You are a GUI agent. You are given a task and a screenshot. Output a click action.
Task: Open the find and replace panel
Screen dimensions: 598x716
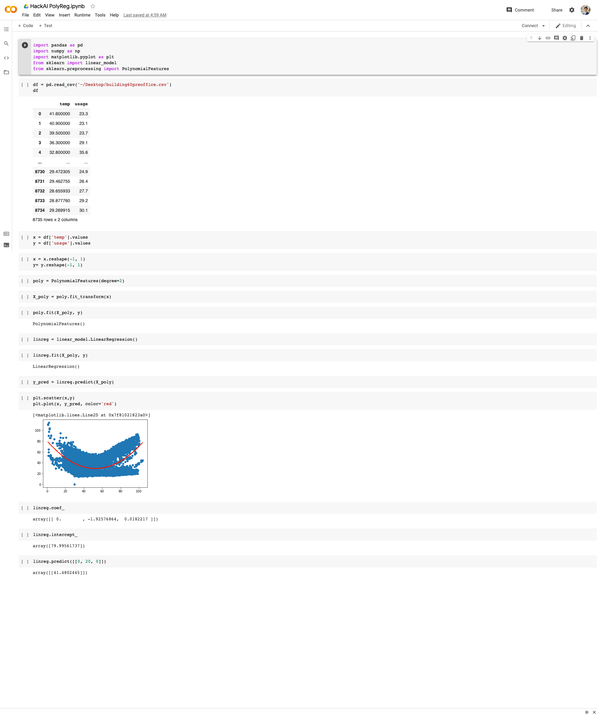coord(6,44)
